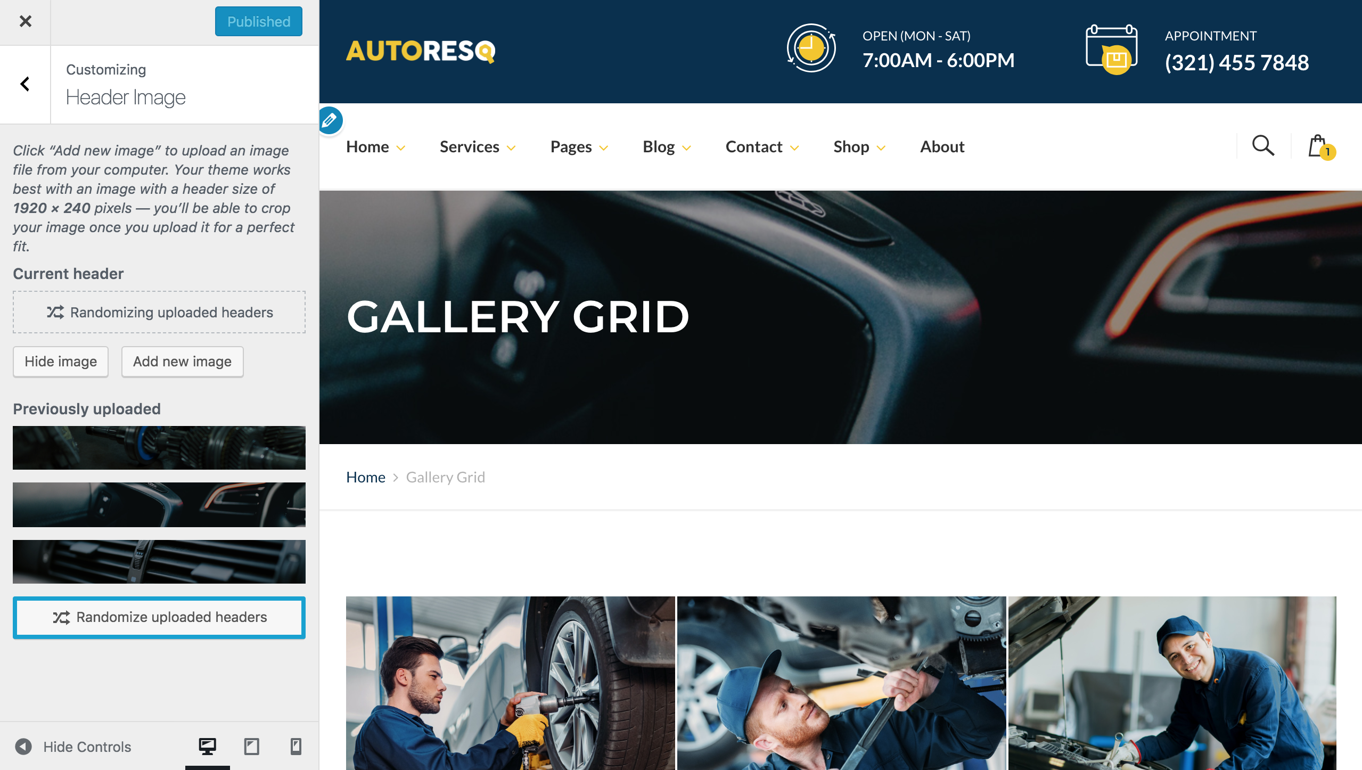Click the AutoResQ site logo

point(421,51)
